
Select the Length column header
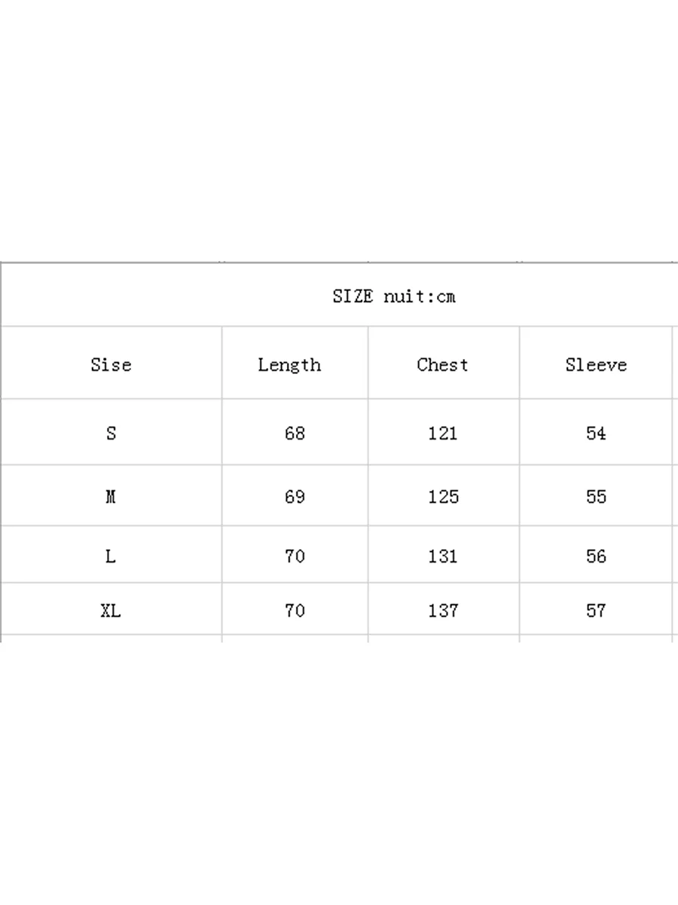pos(289,365)
